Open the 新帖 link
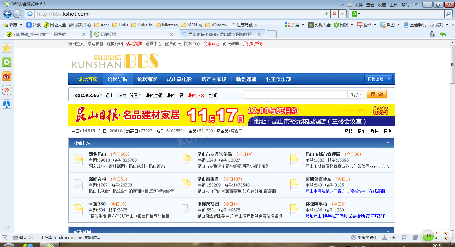The image size is (455, 247). (x=349, y=131)
